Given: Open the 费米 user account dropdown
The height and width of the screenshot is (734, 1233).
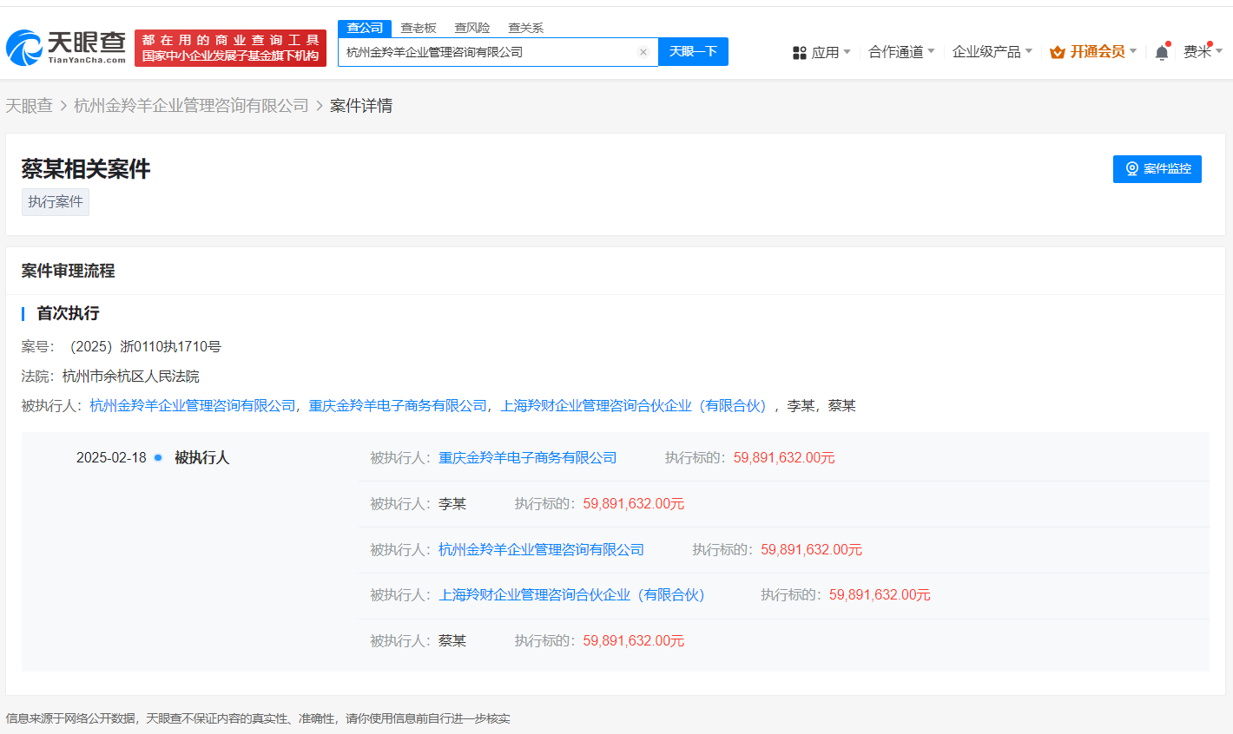Looking at the screenshot, I should [x=1203, y=52].
